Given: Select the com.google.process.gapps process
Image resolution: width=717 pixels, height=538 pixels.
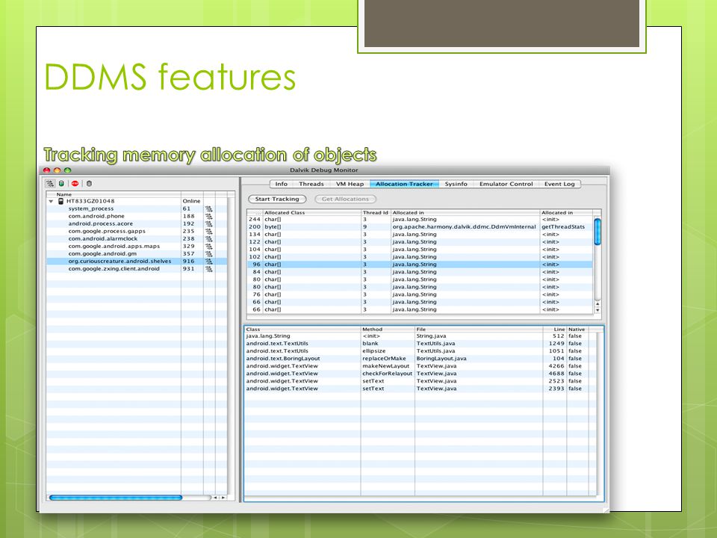Looking at the screenshot, I should [x=137, y=232].
